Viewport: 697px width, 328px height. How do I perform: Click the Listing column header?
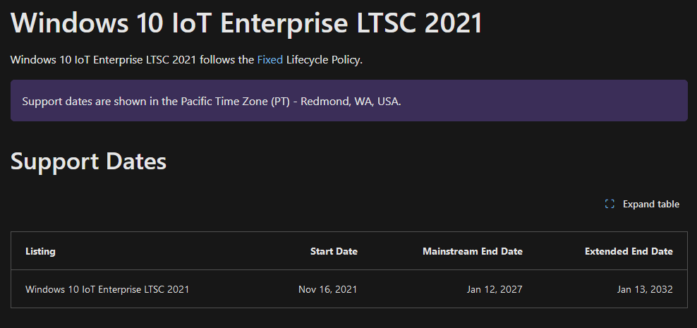pos(40,251)
